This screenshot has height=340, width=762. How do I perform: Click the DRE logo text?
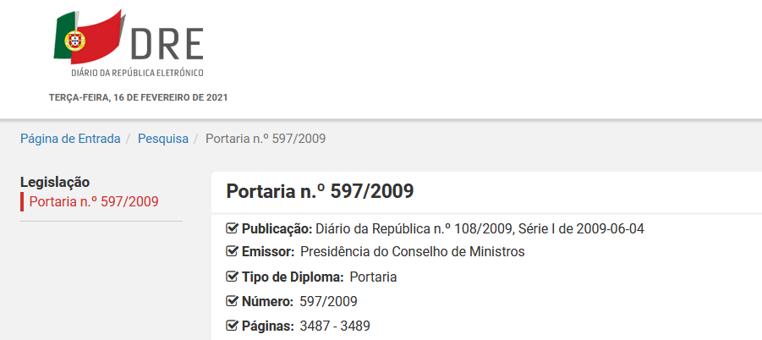click(x=167, y=45)
